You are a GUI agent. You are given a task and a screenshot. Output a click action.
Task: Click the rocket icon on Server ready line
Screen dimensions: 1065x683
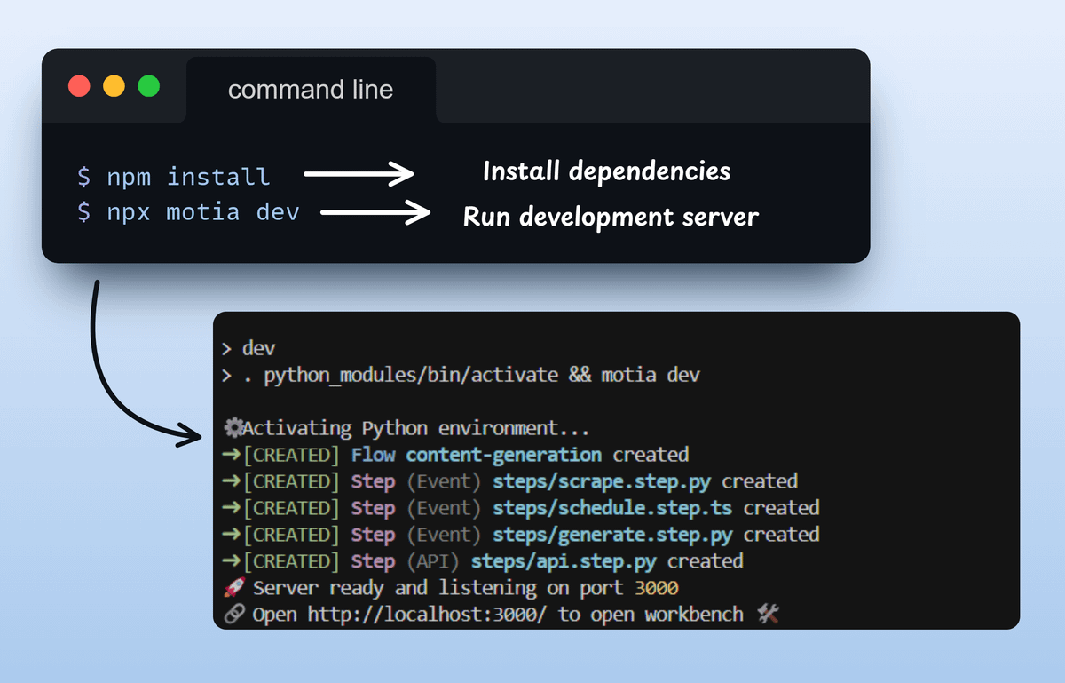(x=233, y=588)
